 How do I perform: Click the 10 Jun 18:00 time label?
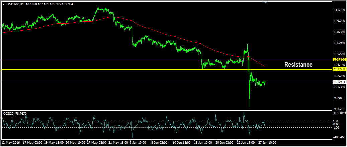(x=182, y=143)
